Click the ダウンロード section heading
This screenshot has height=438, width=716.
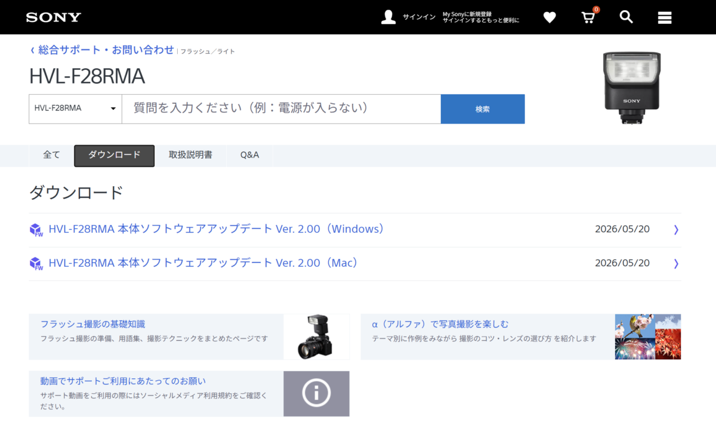[76, 192]
